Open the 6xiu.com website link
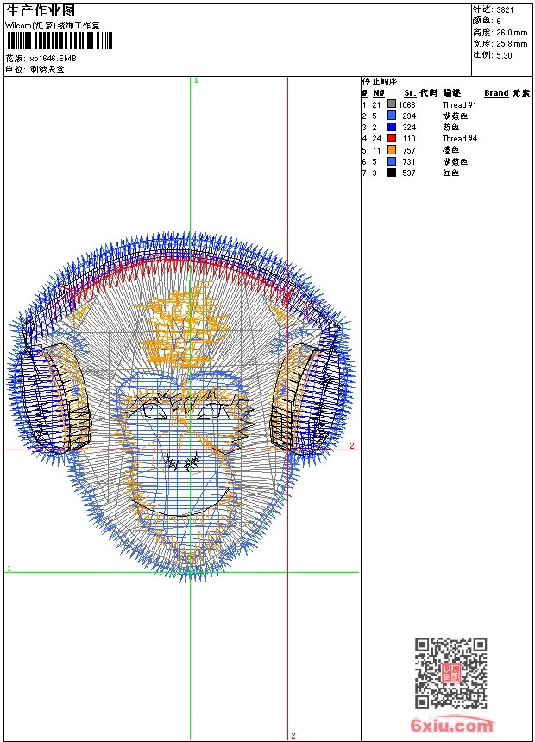 tap(452, 726)
